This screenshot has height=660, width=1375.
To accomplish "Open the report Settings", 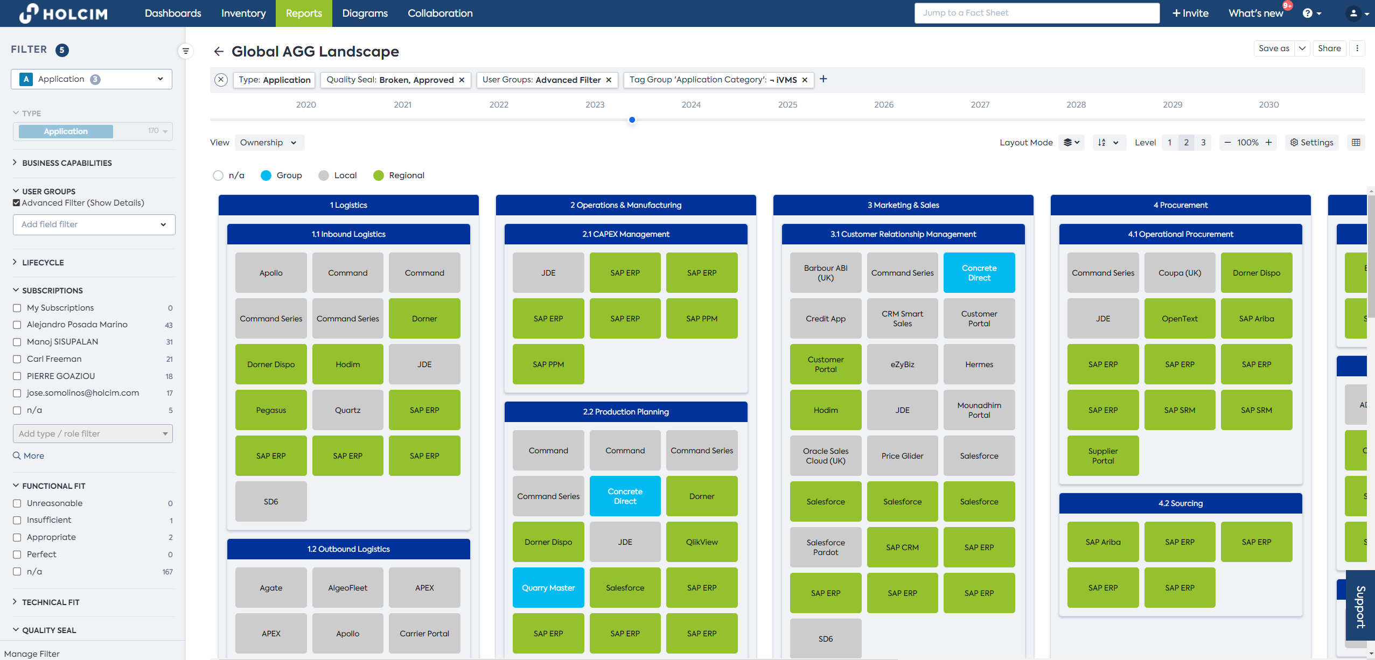I will 1311,143.
